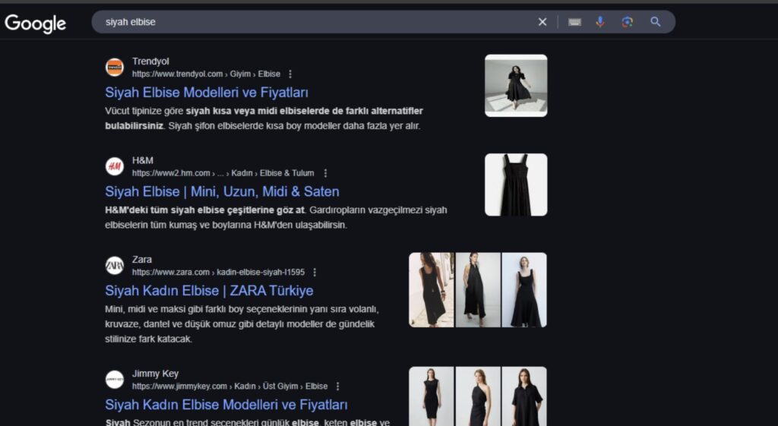The height and width of the screenshot is (426, 778).
Task: Open three-dot menu for H&M result
Action: (x=325, y=173)
